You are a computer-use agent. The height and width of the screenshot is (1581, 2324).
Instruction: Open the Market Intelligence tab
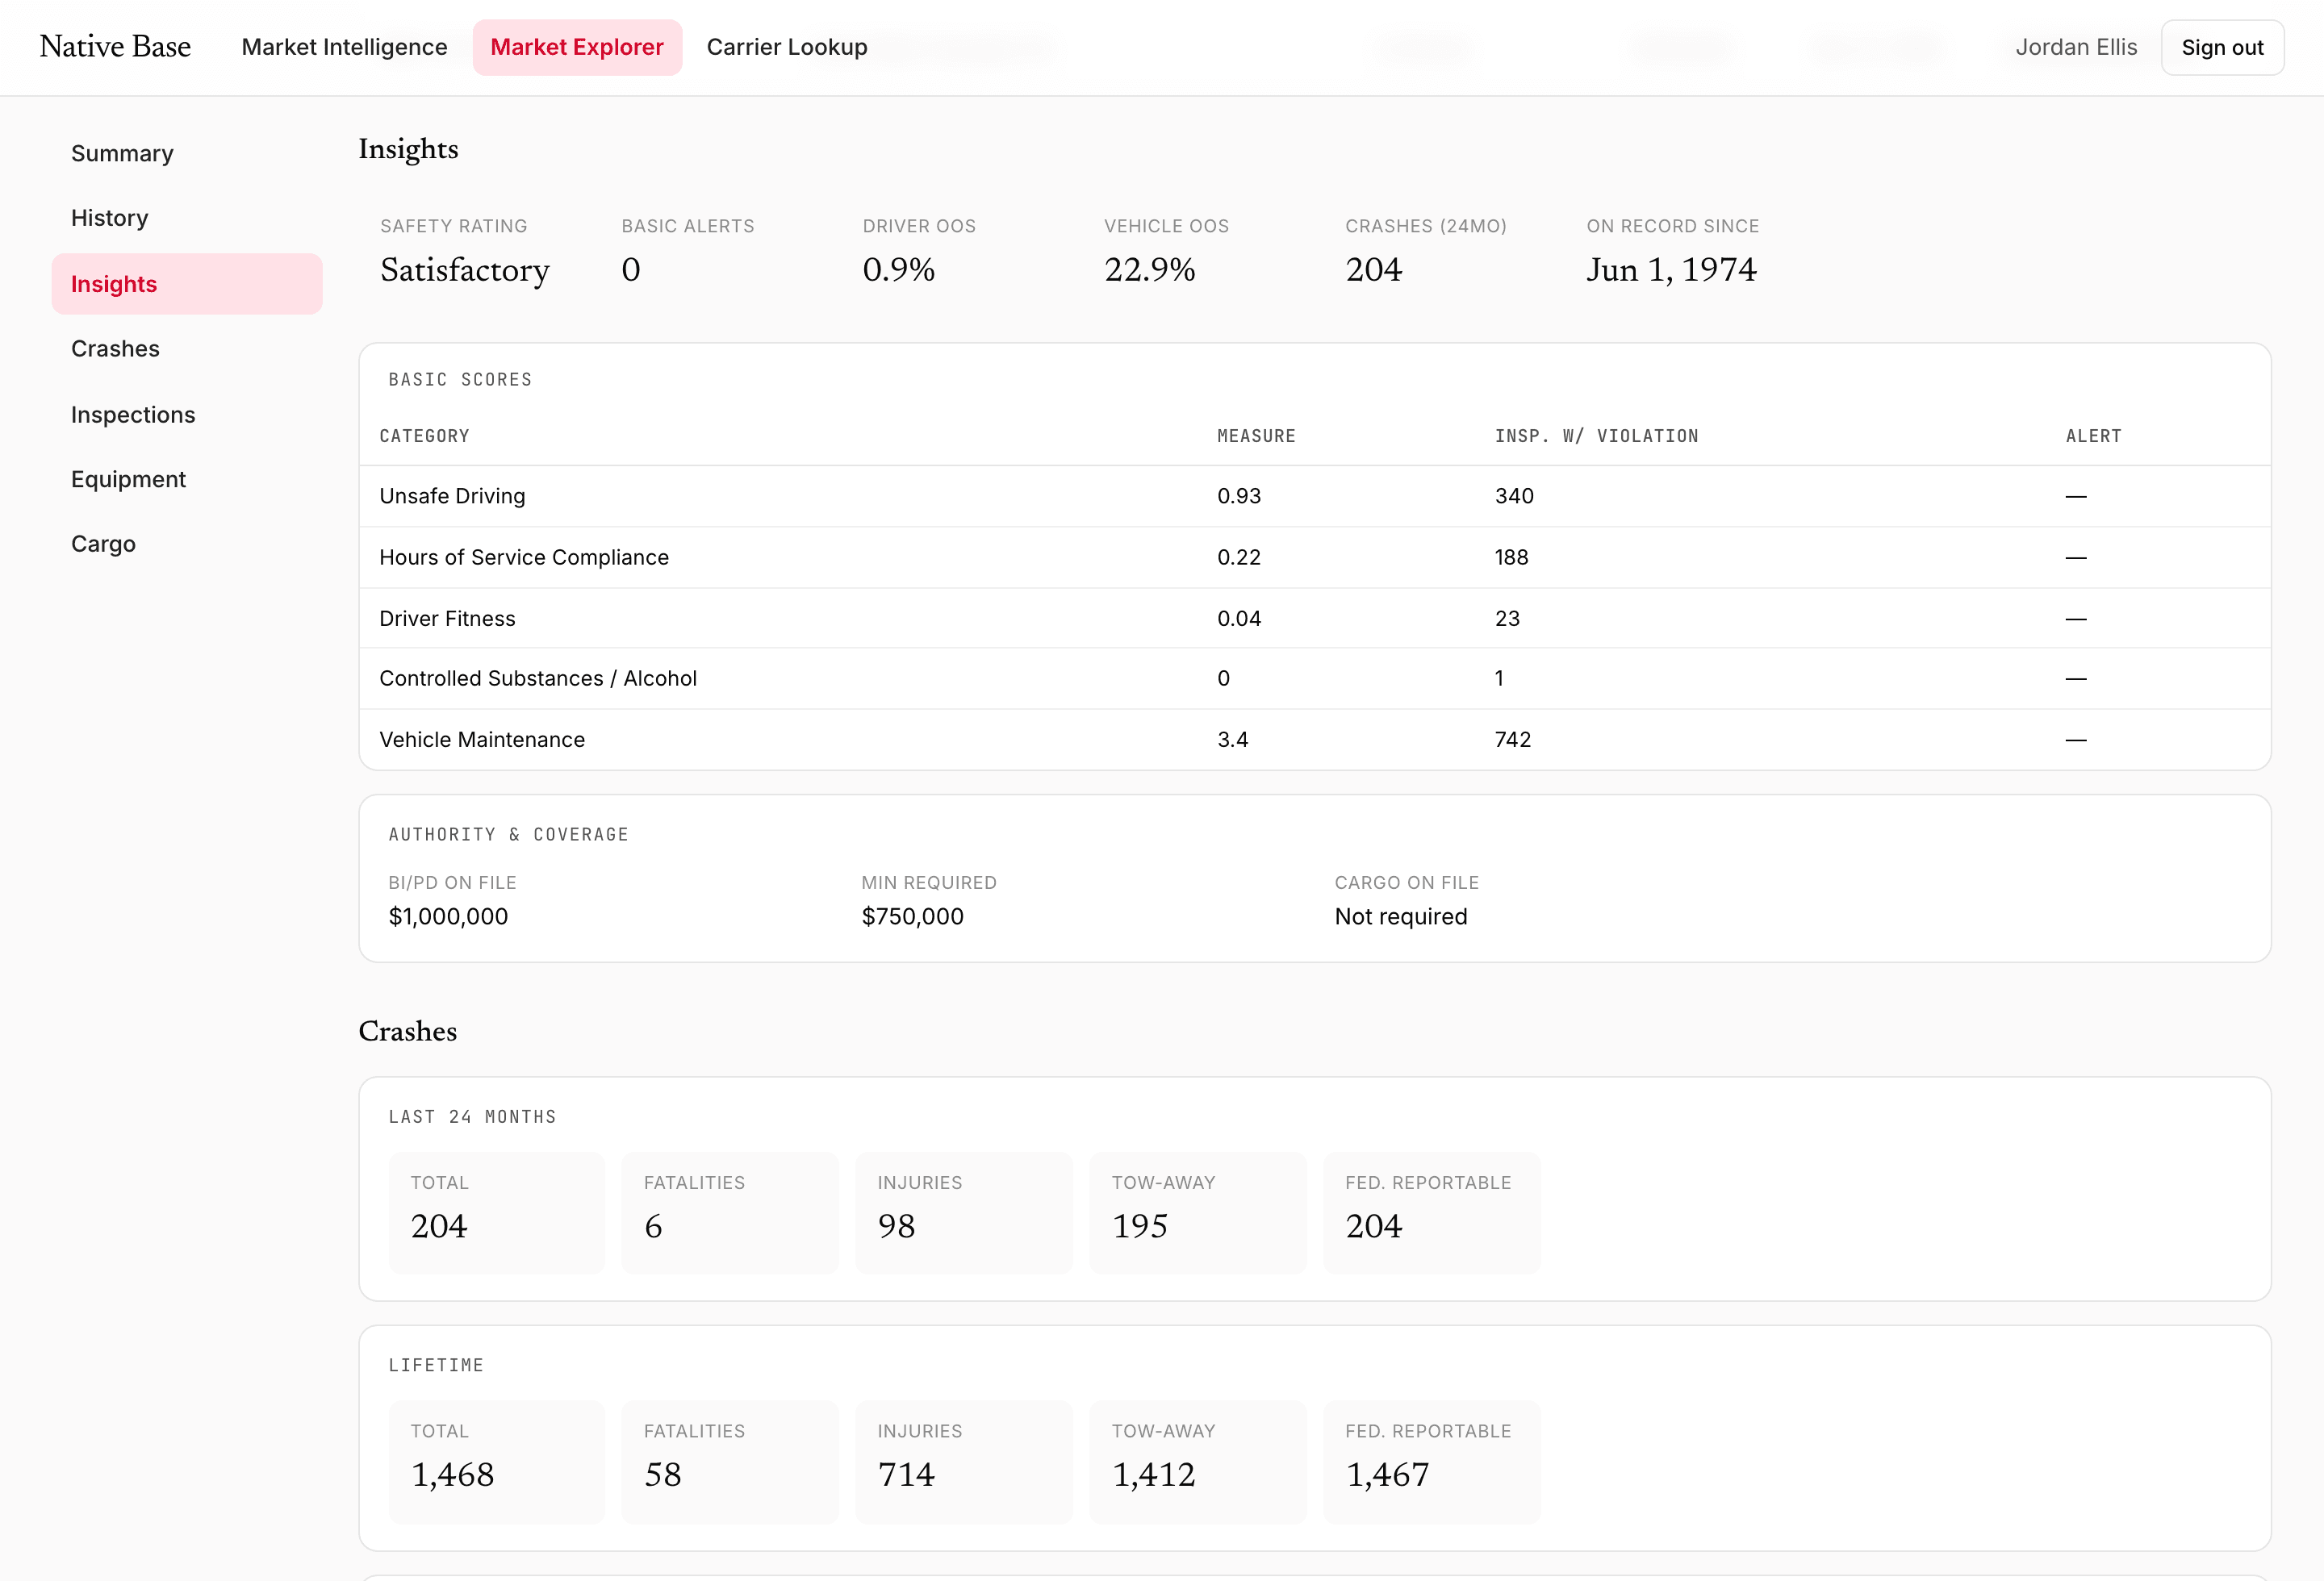[x=344, y=47]
